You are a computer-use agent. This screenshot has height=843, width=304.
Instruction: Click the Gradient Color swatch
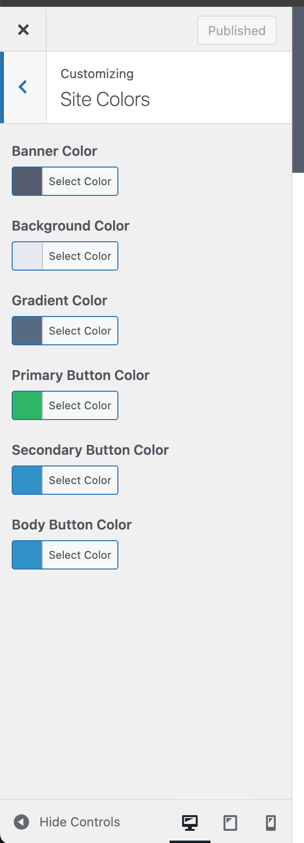(27, 331)
